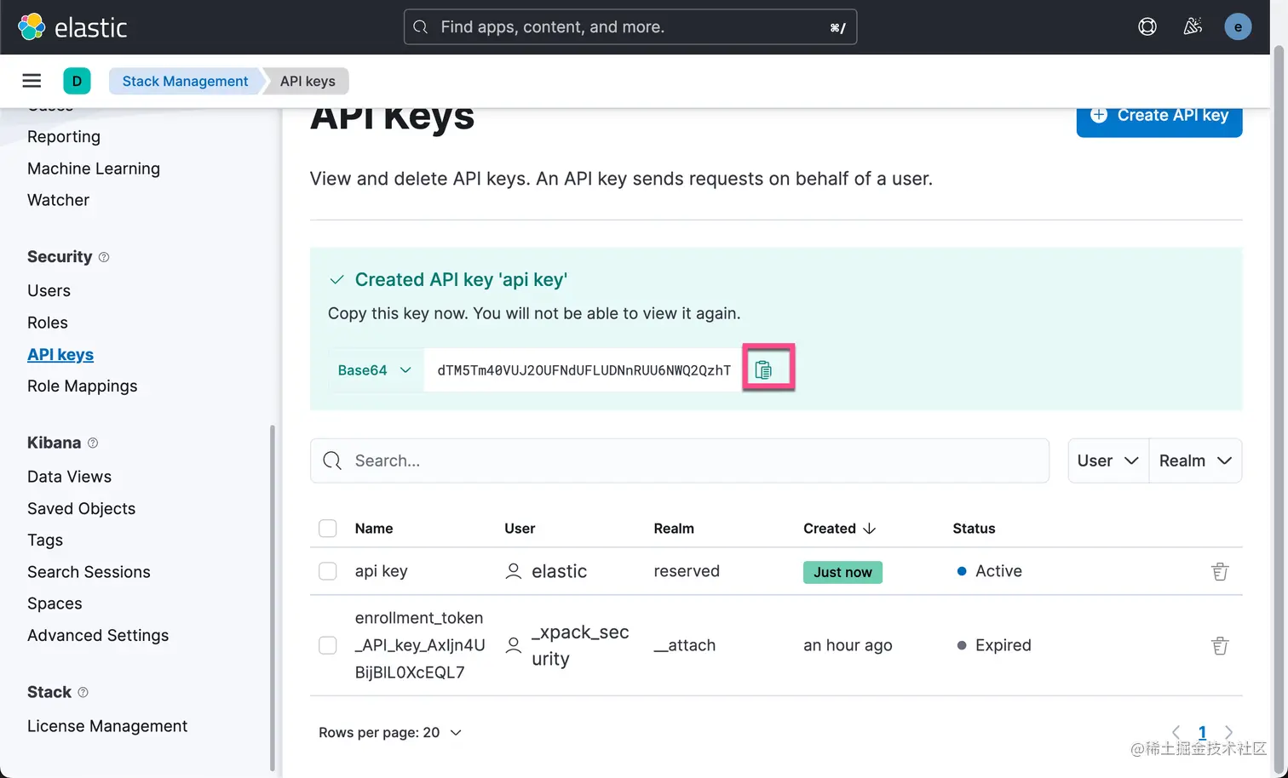The width and height of the screenshot is (1288, 778).
Task: Click the Create API key button
Action: (1159, 115)
